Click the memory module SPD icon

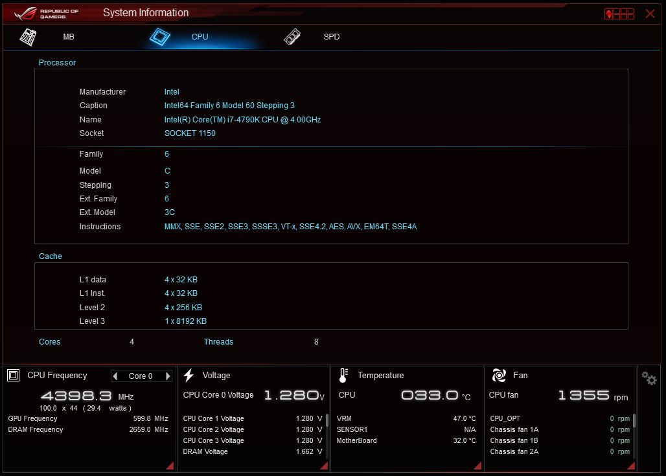click(292, 37)
